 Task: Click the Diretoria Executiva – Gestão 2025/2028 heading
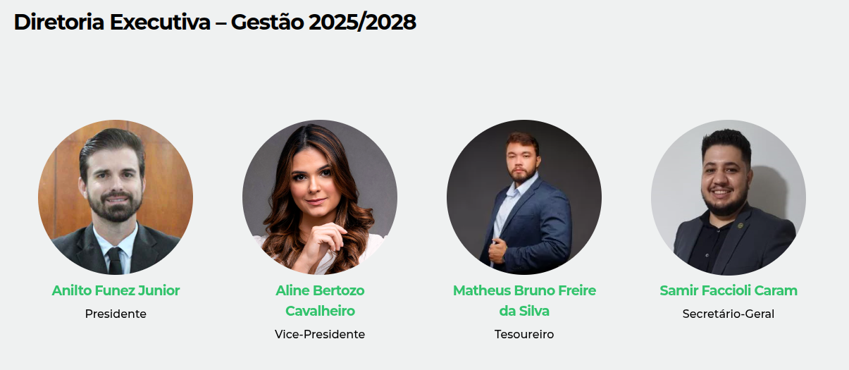click(x=215, y=23)
